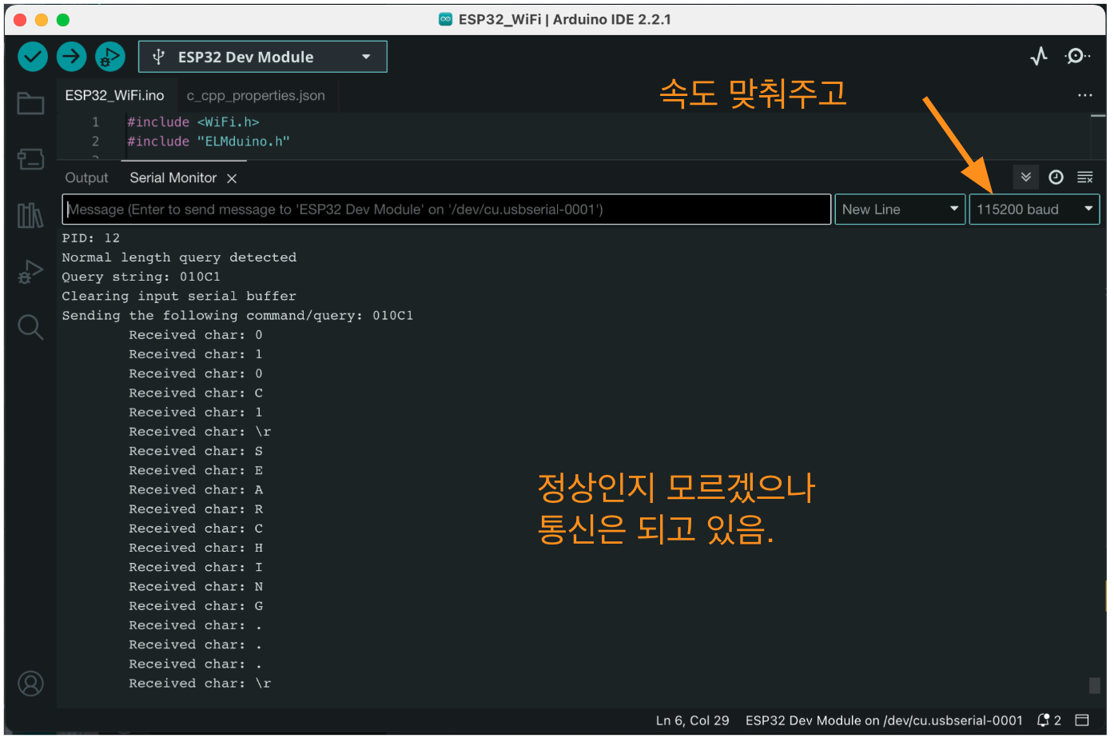1114x742 pixels.
Task: Click the 'Received char: G' line
Action: [196, 606]
